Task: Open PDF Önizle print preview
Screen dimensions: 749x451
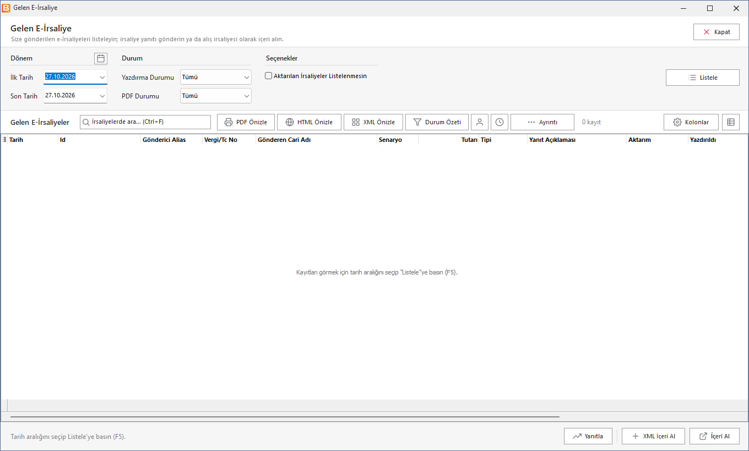Action: coord(246,122)
